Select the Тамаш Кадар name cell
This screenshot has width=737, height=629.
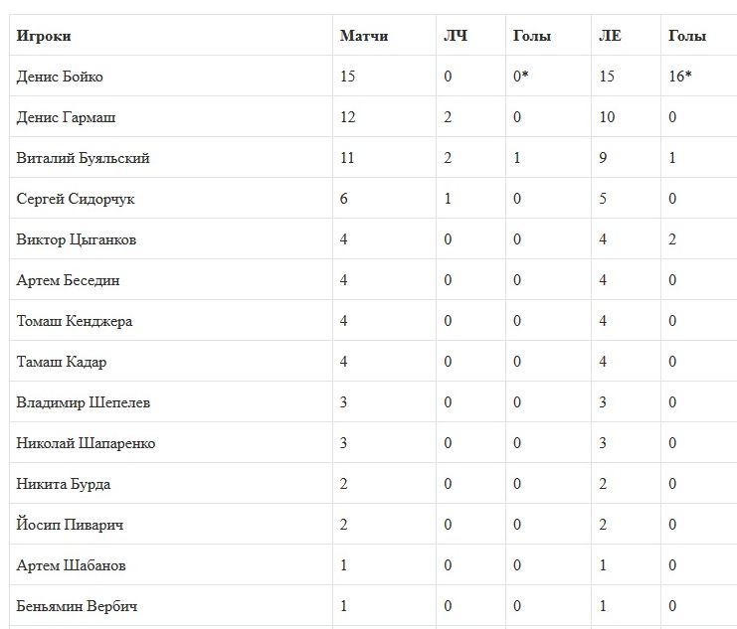point(62,362)
